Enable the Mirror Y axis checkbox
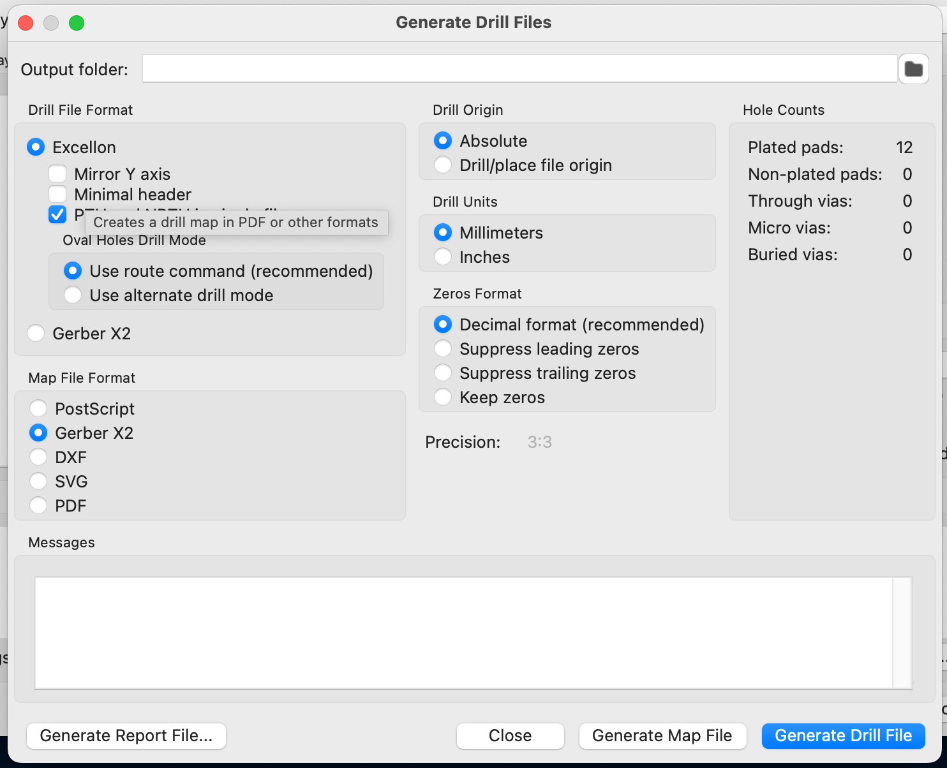Viewport: 947px width, 768px height. pos(58,174)
